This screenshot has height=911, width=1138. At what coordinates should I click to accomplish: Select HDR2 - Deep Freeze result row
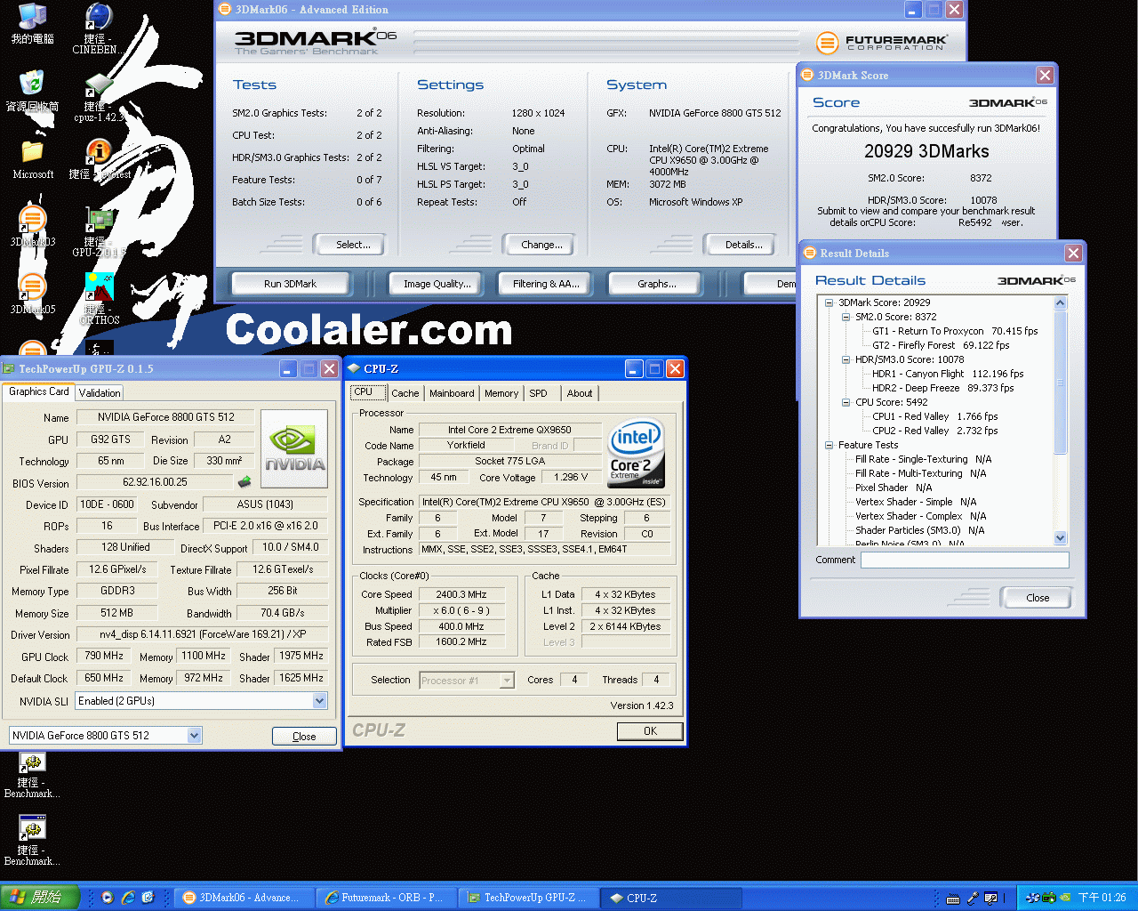[942, 388]
